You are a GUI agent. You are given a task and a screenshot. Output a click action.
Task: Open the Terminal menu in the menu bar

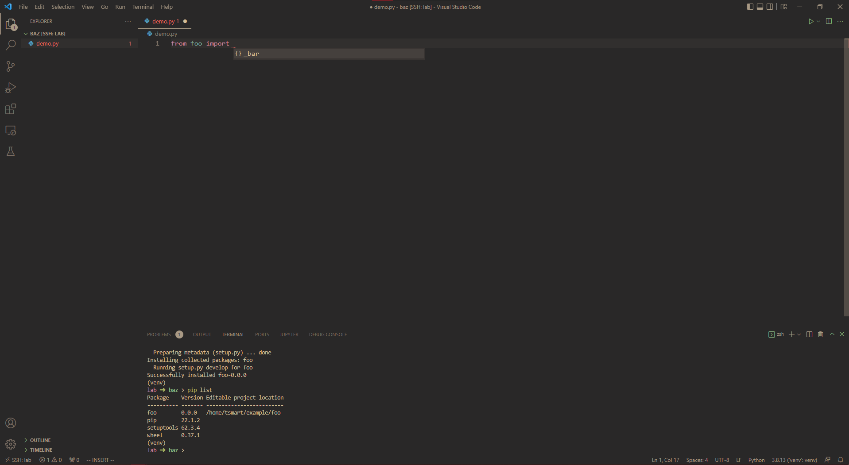pos(143,7)
